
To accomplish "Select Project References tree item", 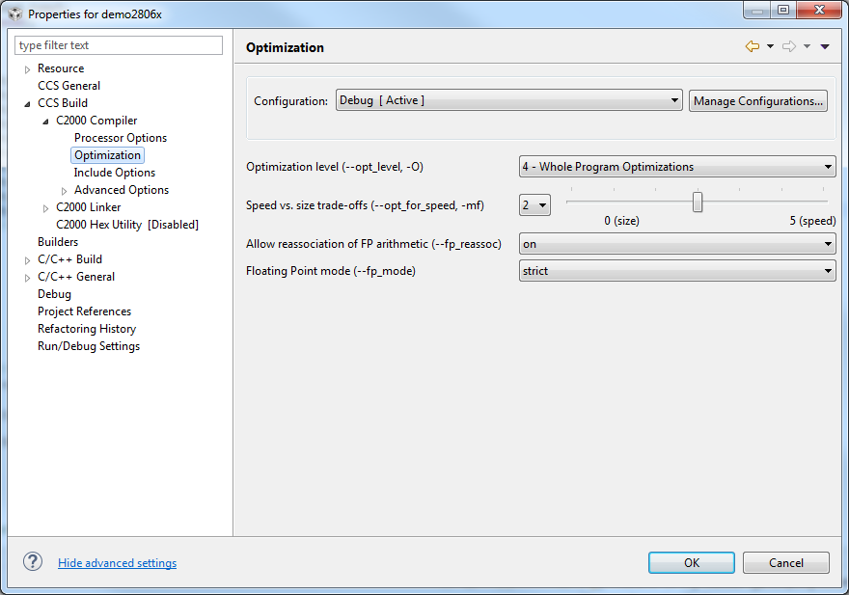I will [84, 311].
